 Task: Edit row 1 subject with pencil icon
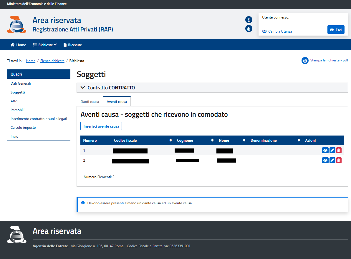[332, 151]
